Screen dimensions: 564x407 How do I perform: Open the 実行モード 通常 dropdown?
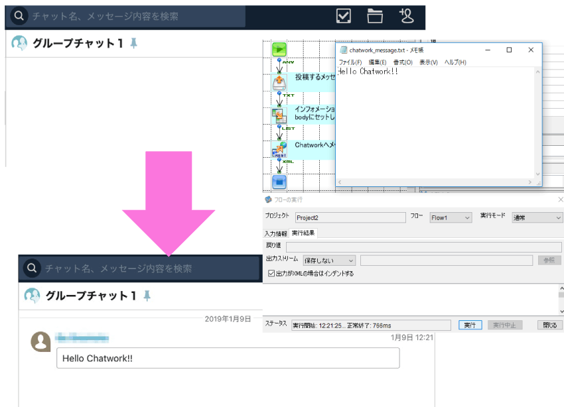click(x=537, y=217)
